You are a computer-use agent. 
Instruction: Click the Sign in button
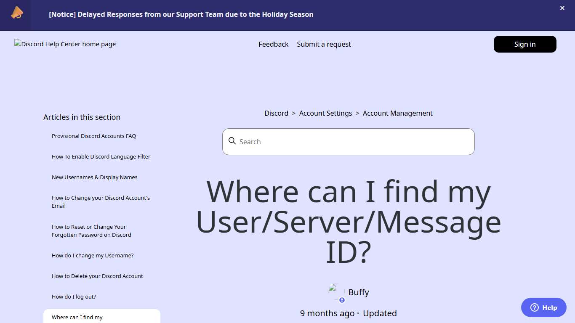coord(524,44)
